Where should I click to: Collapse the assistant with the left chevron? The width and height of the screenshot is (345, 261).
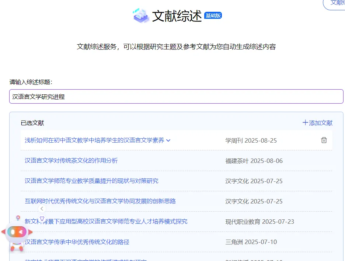[x=42, y=209]
